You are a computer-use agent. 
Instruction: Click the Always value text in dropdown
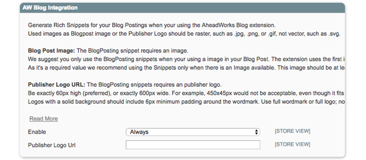click(139, 132)
